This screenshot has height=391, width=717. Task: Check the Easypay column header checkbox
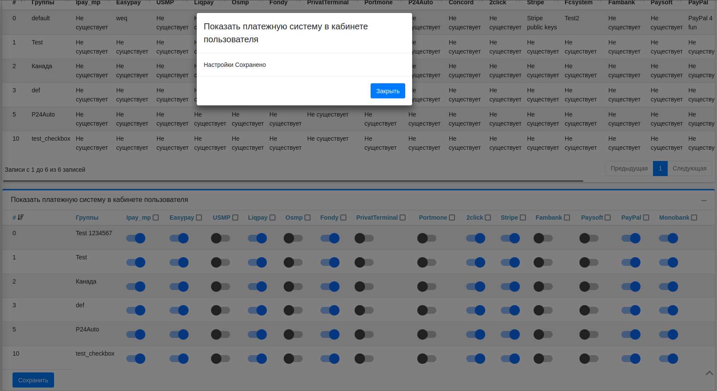pyautogui.click(x=199, y=218)
